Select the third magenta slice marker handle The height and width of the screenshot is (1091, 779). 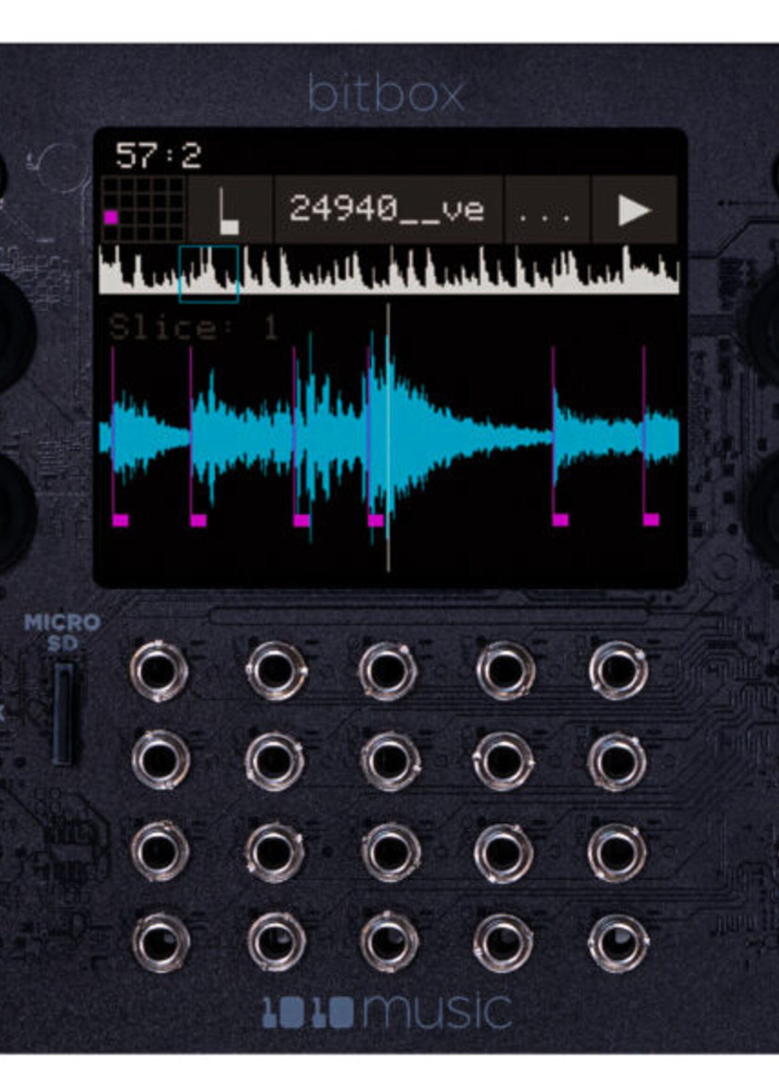(x=301, y=520)
